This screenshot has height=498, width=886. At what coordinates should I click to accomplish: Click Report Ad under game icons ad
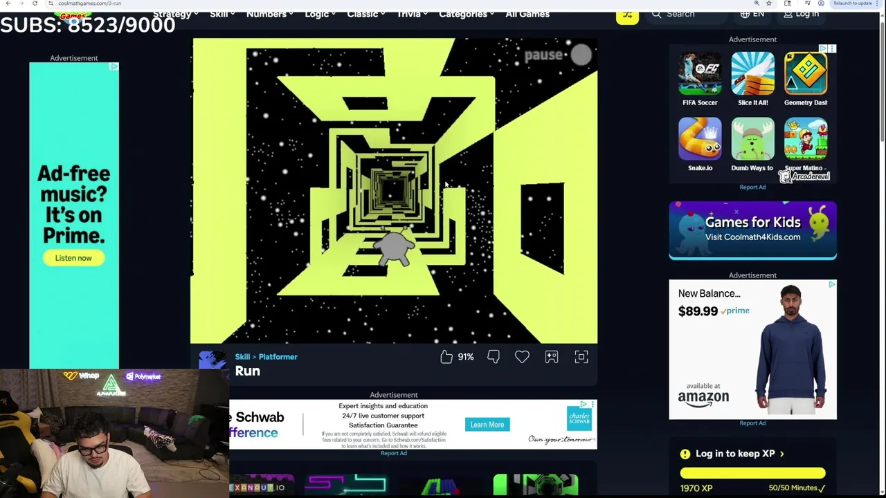click(x=752, y=187)
